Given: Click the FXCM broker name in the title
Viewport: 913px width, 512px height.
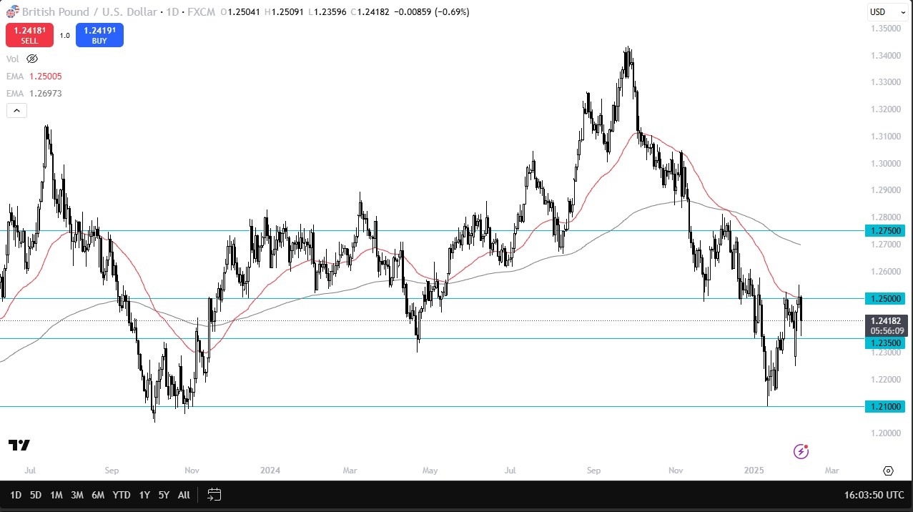Looking at the screenshot, I should (x=201, y=11).
